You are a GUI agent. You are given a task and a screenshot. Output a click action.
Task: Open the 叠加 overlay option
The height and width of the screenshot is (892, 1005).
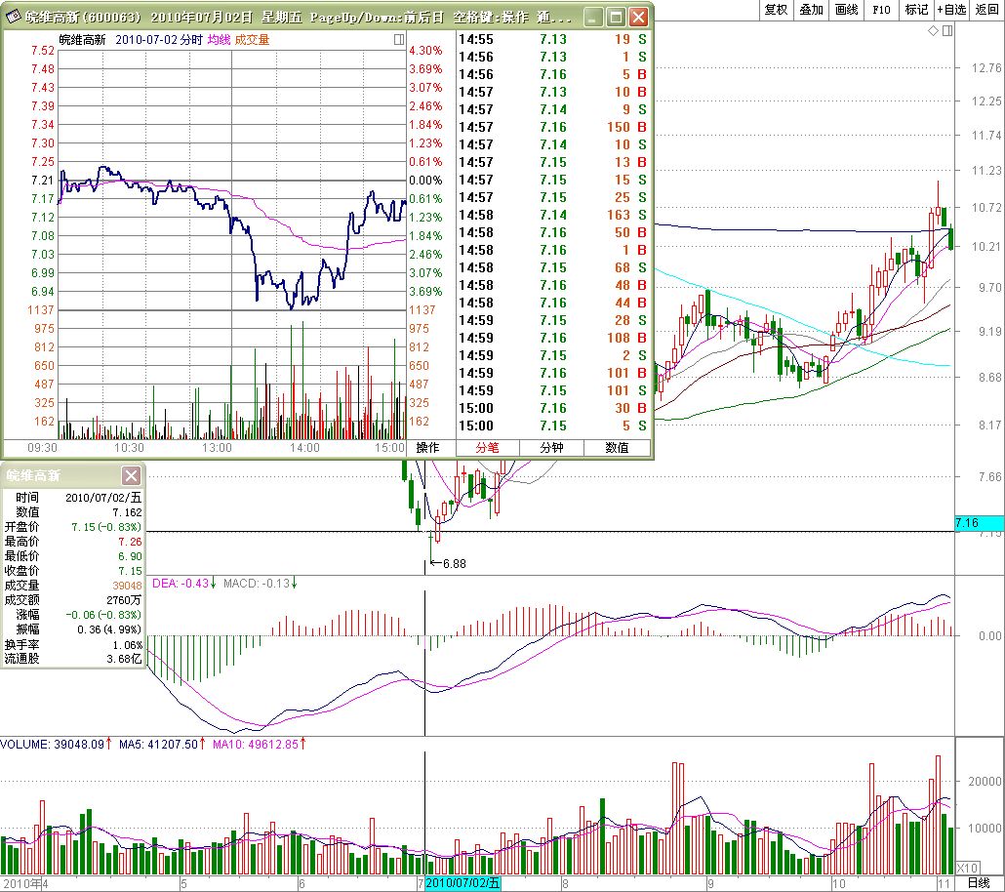click(x=811, y=9)
